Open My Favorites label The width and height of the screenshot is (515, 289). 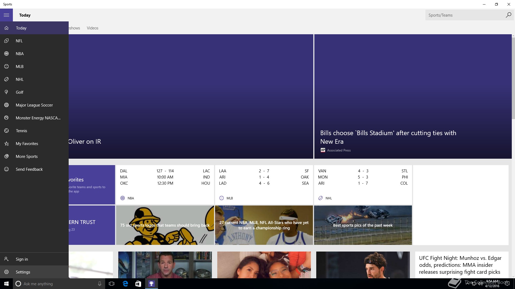27,143
